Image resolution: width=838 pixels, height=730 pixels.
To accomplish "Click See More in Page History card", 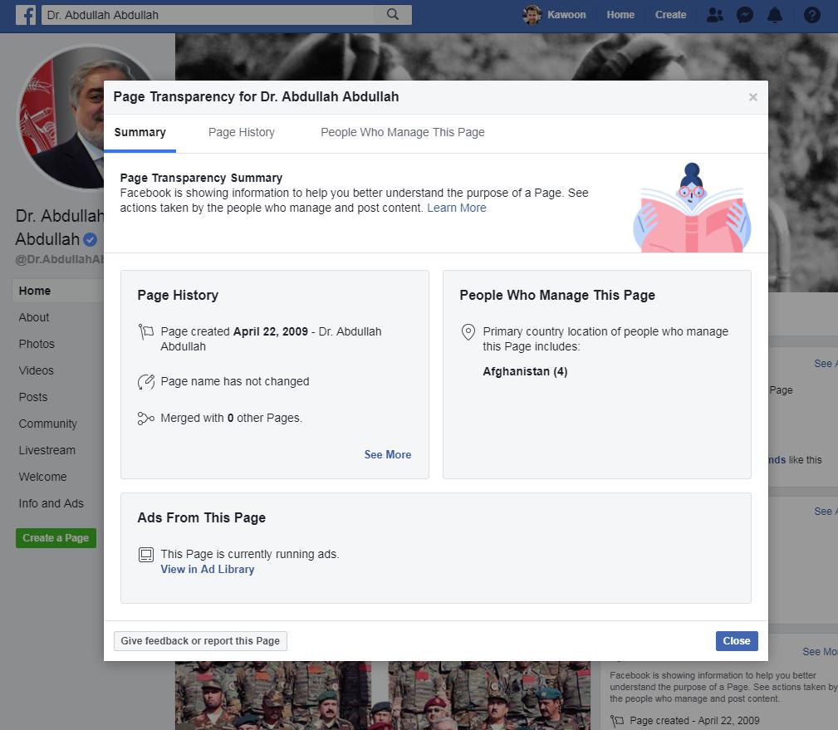I will click(x=388, y=455).
